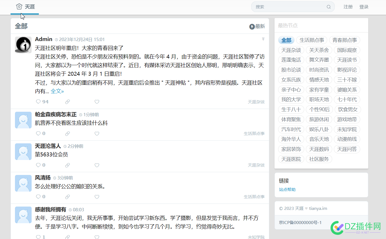The image size is (386, 239).
Task: Open comment icon on 天涯沦落人 post
Action: click(x=38, y=165)
